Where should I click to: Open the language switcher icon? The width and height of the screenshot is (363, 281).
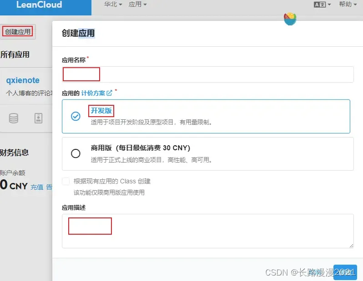322,5
